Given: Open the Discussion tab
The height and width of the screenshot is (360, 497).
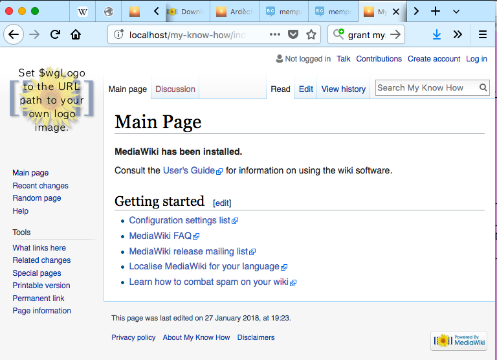Looking at the screenshot, I should [175, 89].
